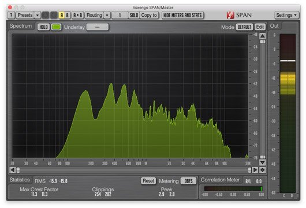Click the Voxengo SPAN logo

coord(239,15)
